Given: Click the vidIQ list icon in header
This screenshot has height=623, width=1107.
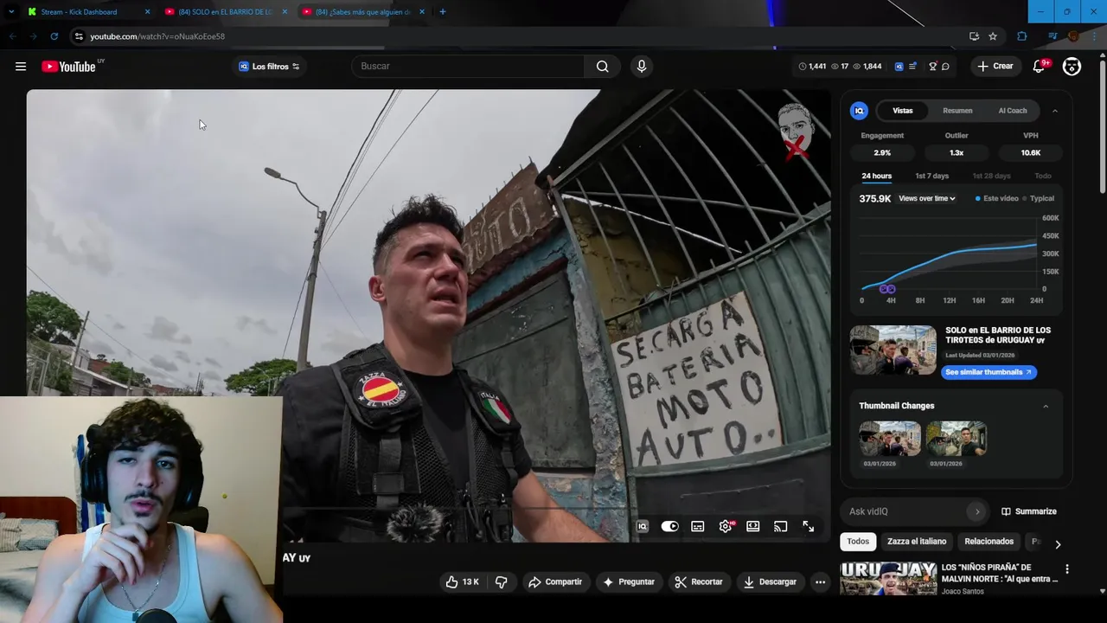Looking at the screenshot, I should click(x=912, y=67).
